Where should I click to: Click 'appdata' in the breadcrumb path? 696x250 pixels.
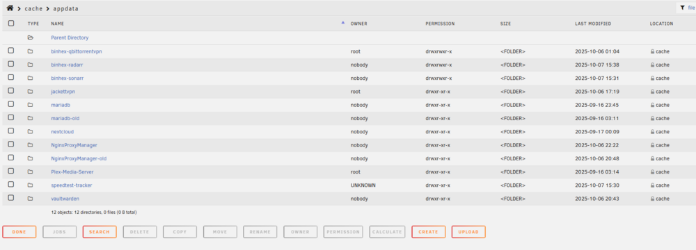[66, 8]
